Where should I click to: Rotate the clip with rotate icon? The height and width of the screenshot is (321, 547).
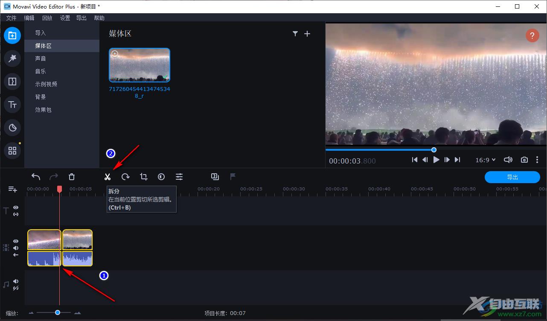125,177
